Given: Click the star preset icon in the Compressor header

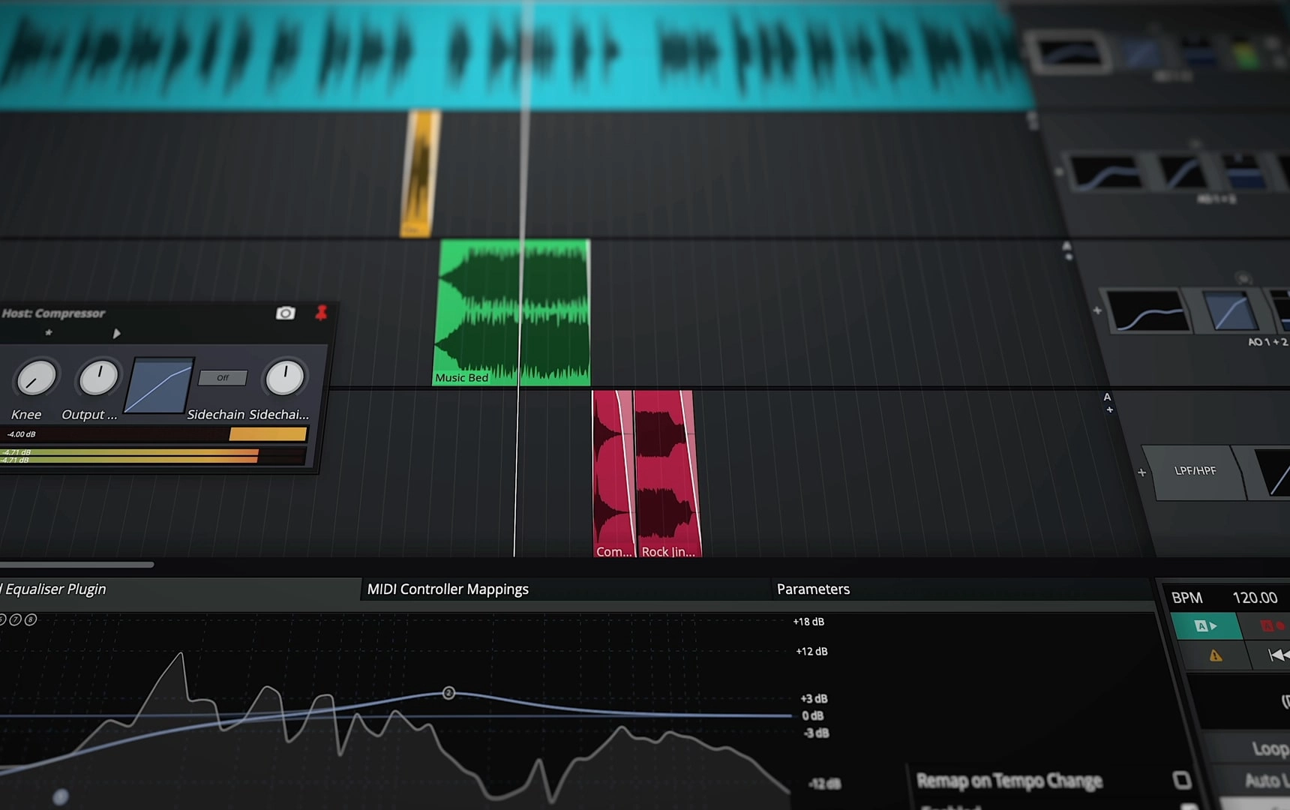Looking at the screenshot, I should pos(48,332).
